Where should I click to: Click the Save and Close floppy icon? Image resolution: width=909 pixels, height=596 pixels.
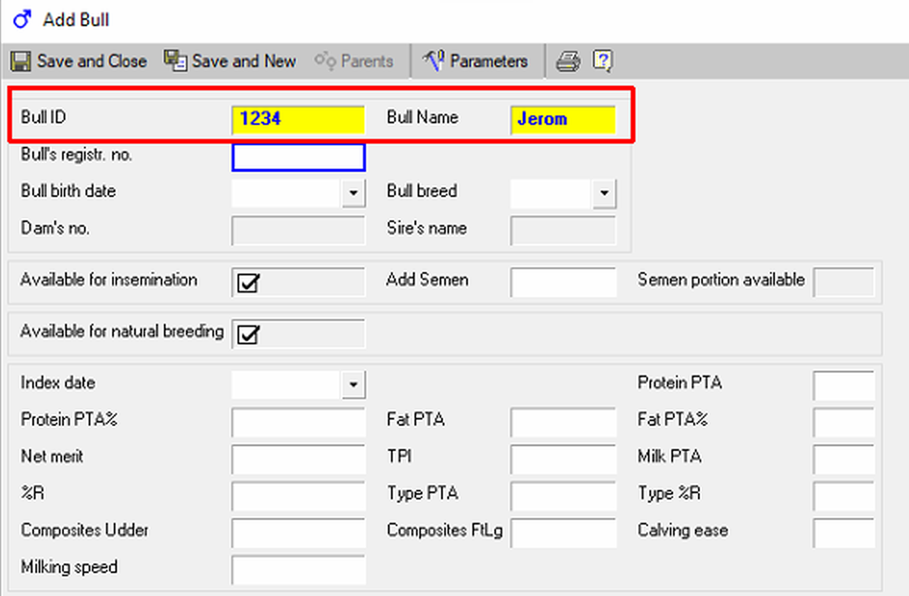(x=21, y=61)
